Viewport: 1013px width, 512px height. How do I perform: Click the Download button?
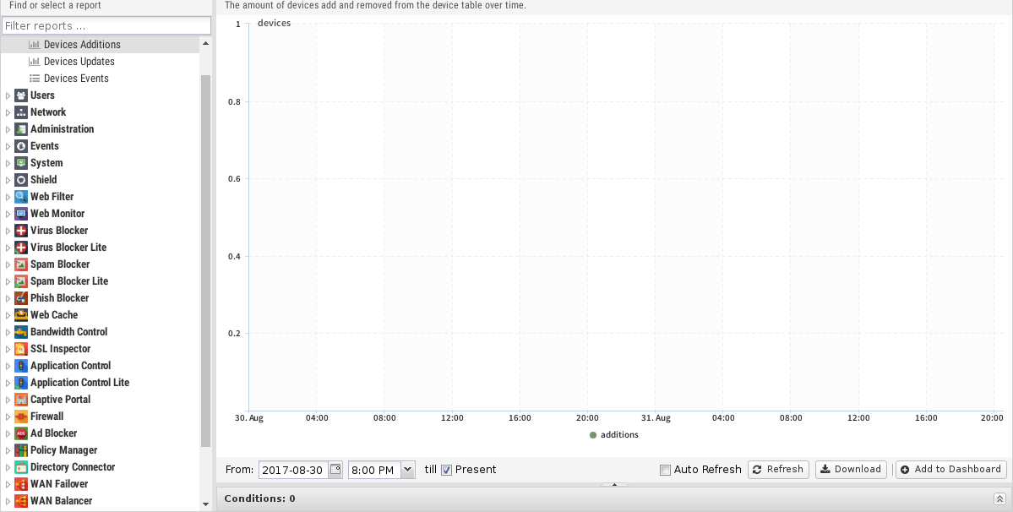click(851, 470)
